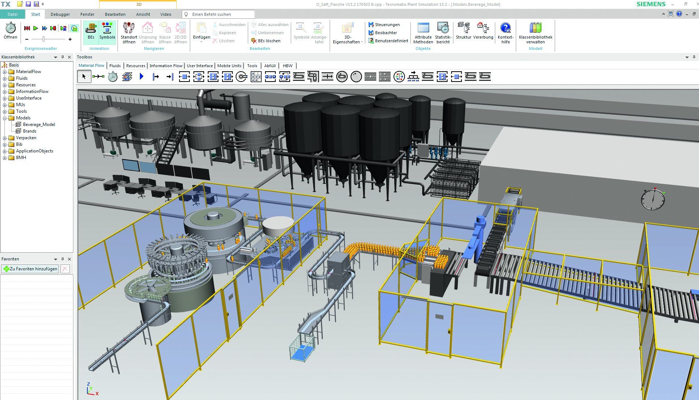This screenshot has height=400, width=699.
Task: Toggle the real-time clock icon
Action: pyautogui.click(x=74, y=28)
